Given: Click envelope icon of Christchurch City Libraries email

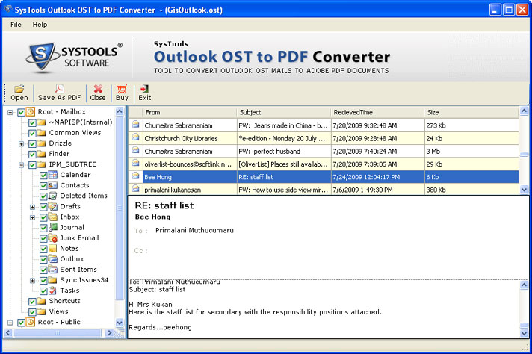Looking at the screenshot, I should [x=135, y=138].
